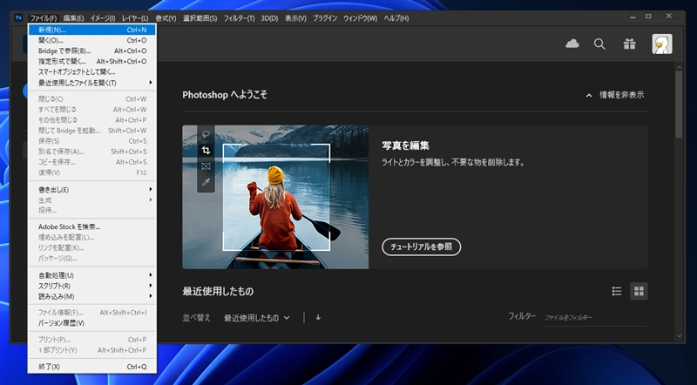Select バージョン履歴 menu entry
This screenshot has height=385, width=697.
pyautogui.click(x=92, y=323)
